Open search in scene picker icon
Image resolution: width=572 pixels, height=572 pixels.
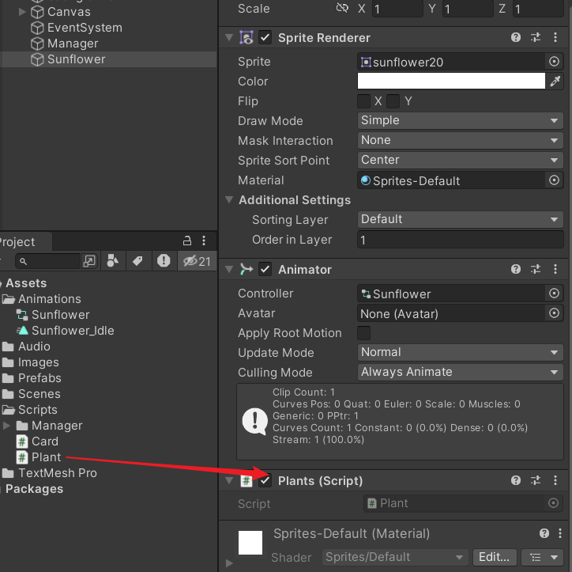click(x=89, y=261)
